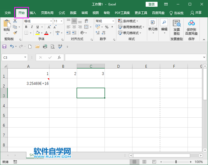
Task: Click the Percent style icon
Action: pos(107,27)
